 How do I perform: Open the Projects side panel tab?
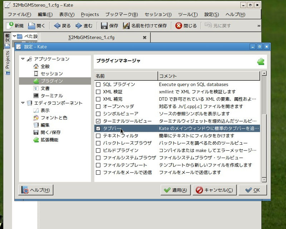point(7,63)
